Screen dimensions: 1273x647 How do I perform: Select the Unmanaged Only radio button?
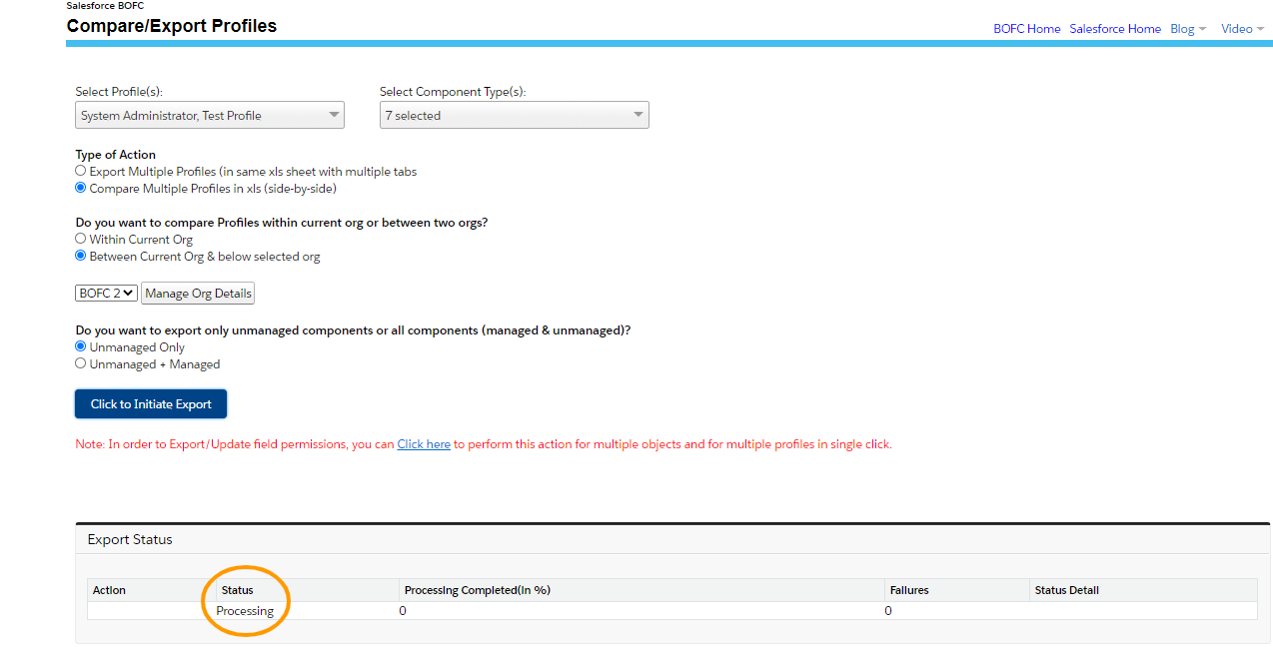(x=81, y=346)
